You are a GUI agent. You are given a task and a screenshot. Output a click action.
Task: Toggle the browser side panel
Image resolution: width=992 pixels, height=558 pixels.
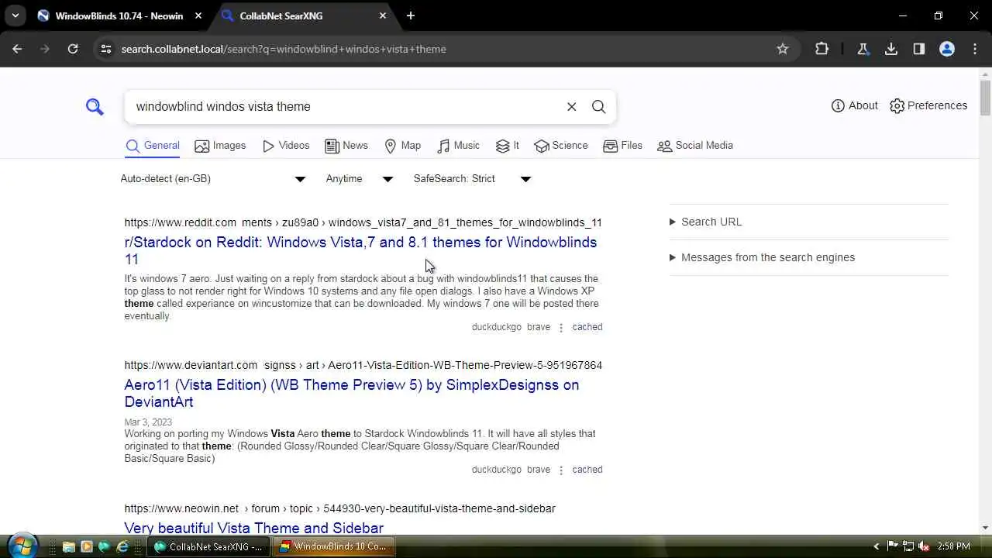(919, 49)
